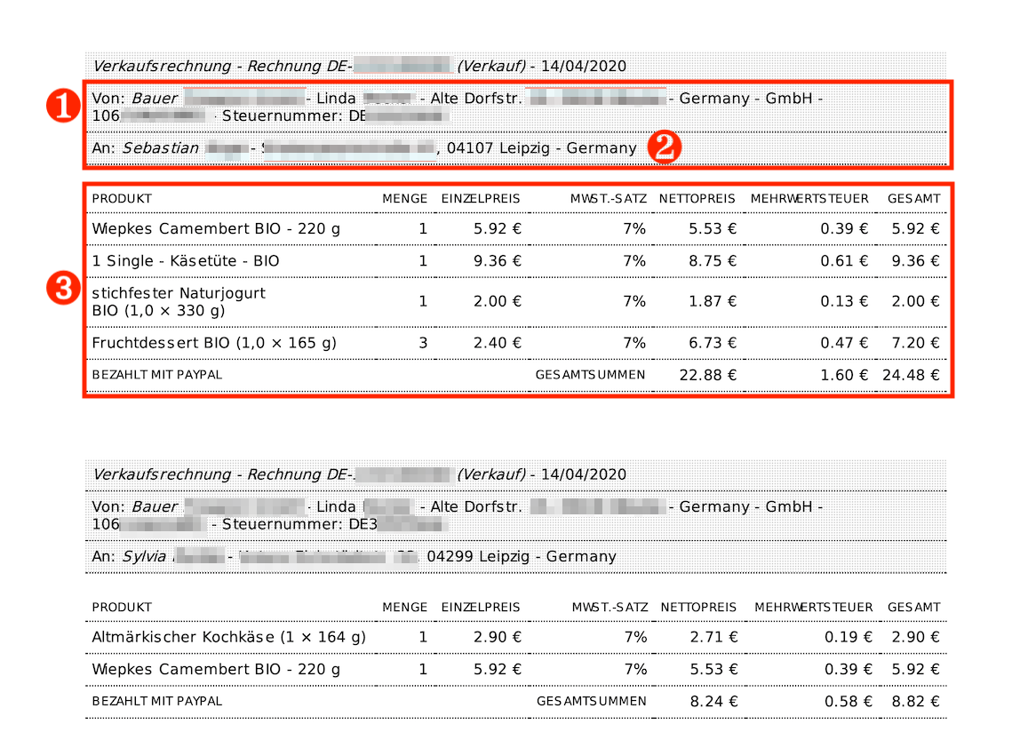Image resolution: width=1020 pixels, height=748 pixels.
Task: Click the 8.82 € grand total
Action: pos(916,702)
